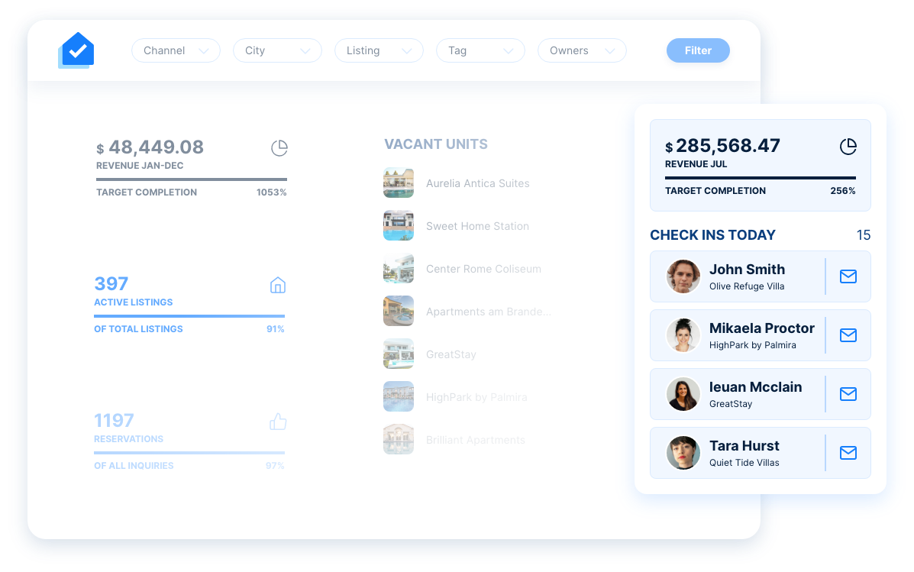Click pie chart icon beside Revenue Jul

(x=848, y=147)
